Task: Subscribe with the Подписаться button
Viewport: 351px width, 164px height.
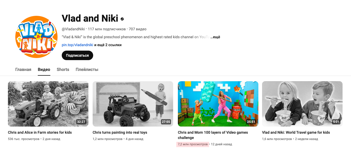Action: point(77,55)
